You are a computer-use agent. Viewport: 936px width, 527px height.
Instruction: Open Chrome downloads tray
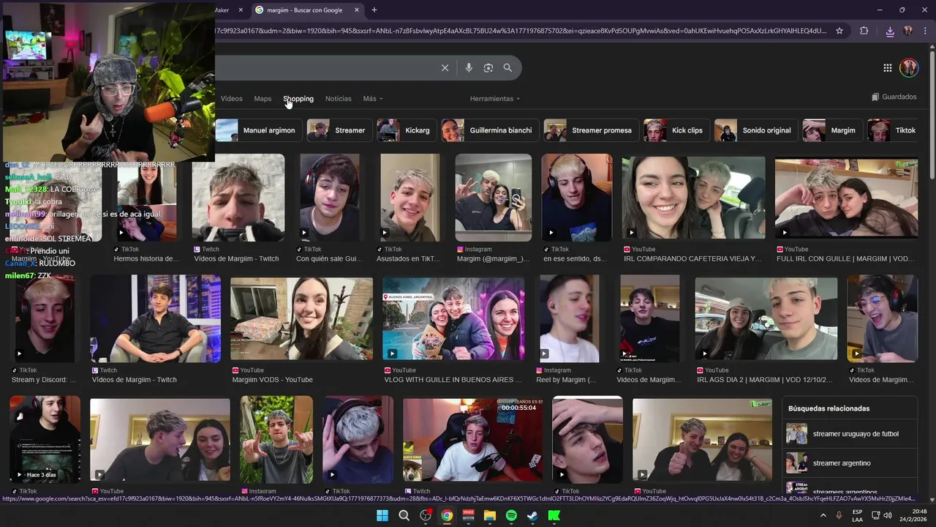click(x=890, y=31)
